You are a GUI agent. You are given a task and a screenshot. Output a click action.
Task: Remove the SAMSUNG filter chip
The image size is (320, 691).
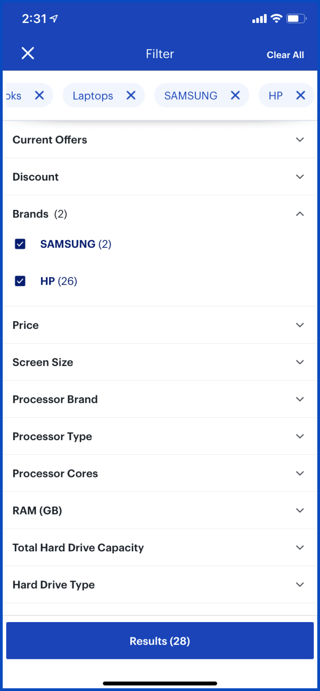click(235, 95)
